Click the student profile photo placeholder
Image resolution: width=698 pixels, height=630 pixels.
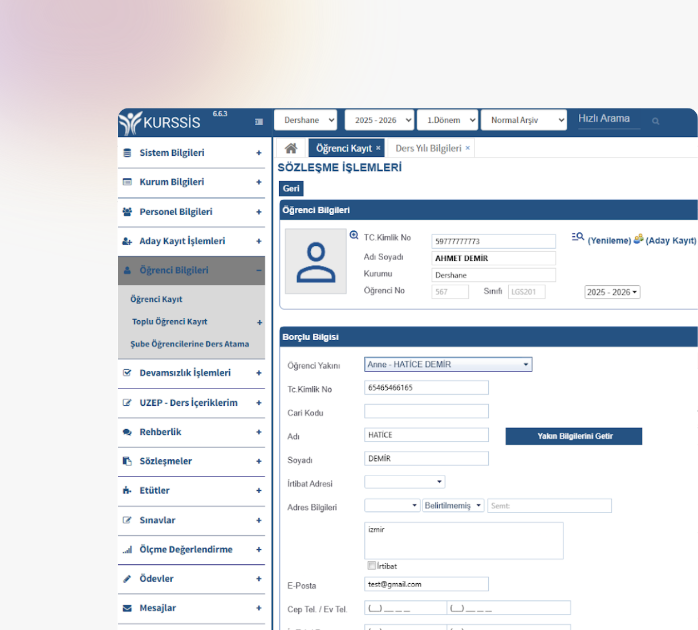[315, 261]
